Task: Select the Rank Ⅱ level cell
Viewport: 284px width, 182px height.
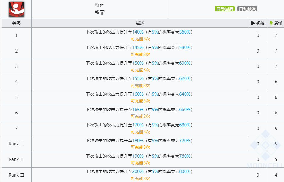Action: (x=16, y=159)
